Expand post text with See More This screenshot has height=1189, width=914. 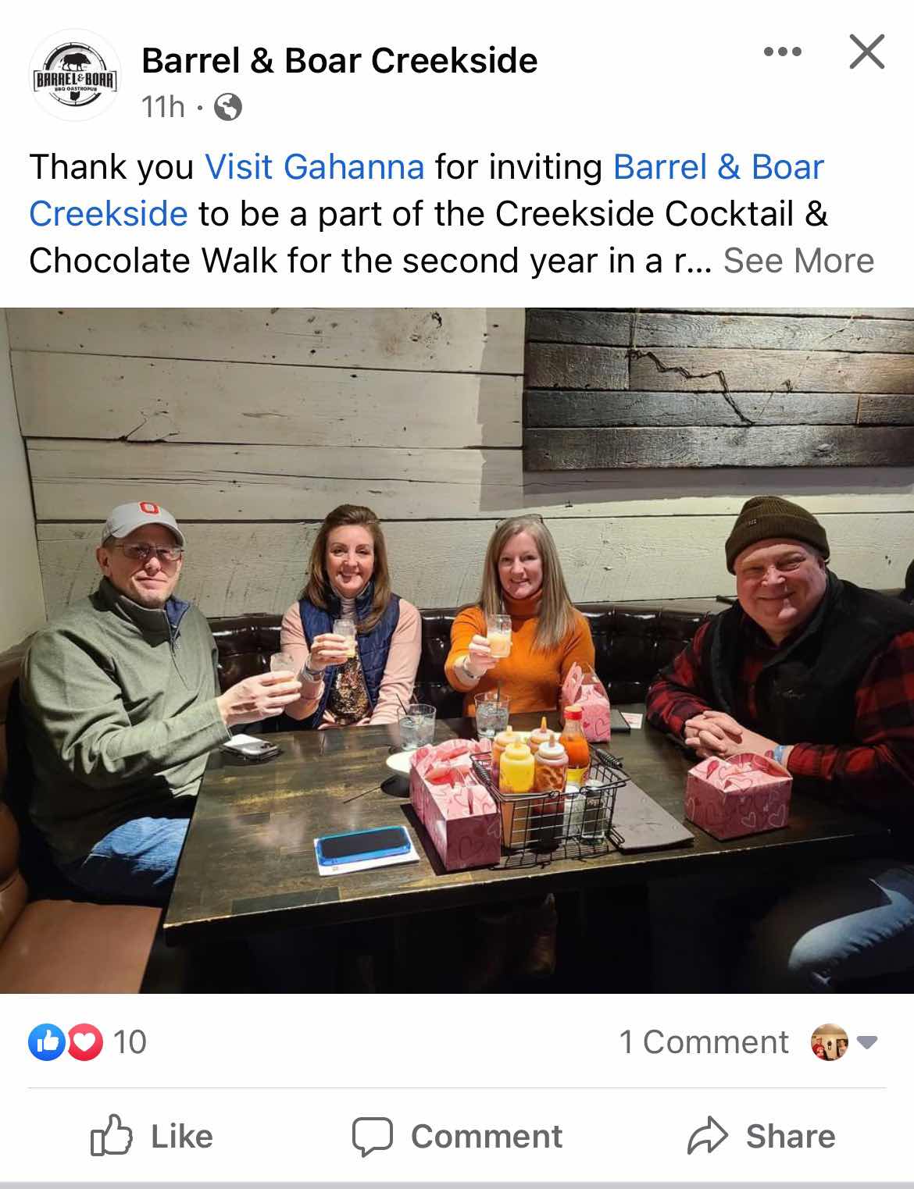(798, 261)
